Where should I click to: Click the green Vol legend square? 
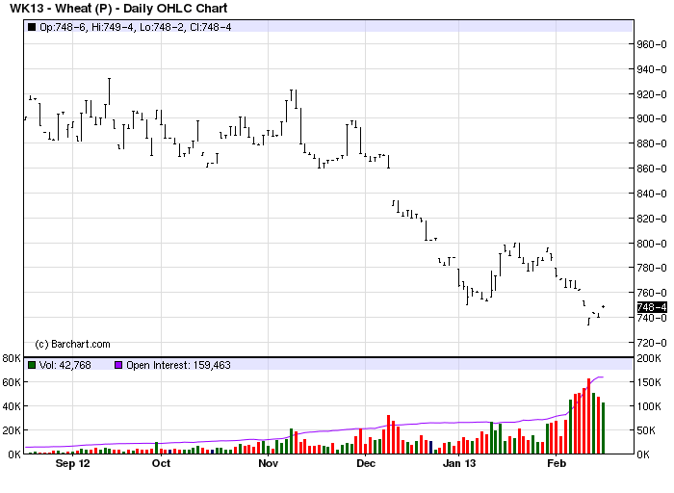coord(32,365)
